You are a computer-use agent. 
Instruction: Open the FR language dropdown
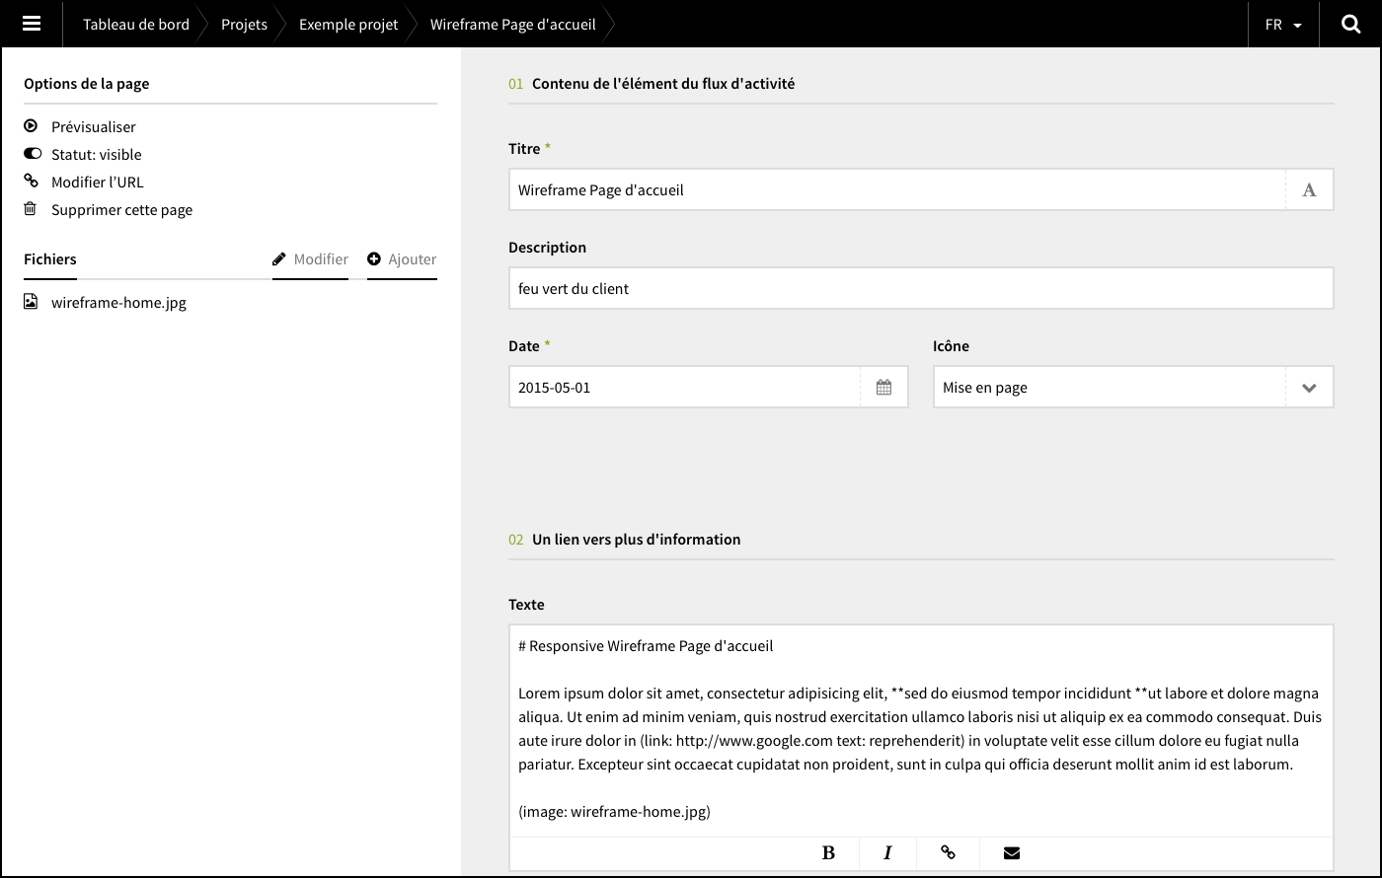(1283, 24)
